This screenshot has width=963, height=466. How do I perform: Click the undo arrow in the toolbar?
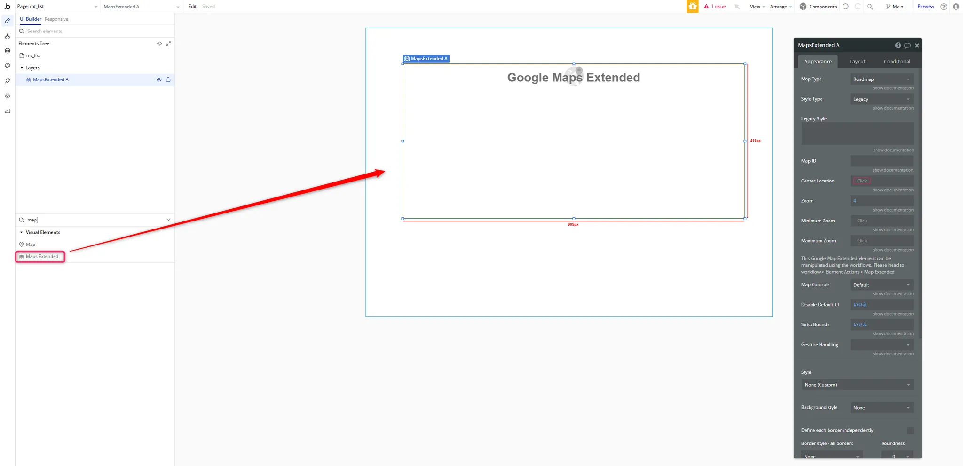(x=845, y=6)
